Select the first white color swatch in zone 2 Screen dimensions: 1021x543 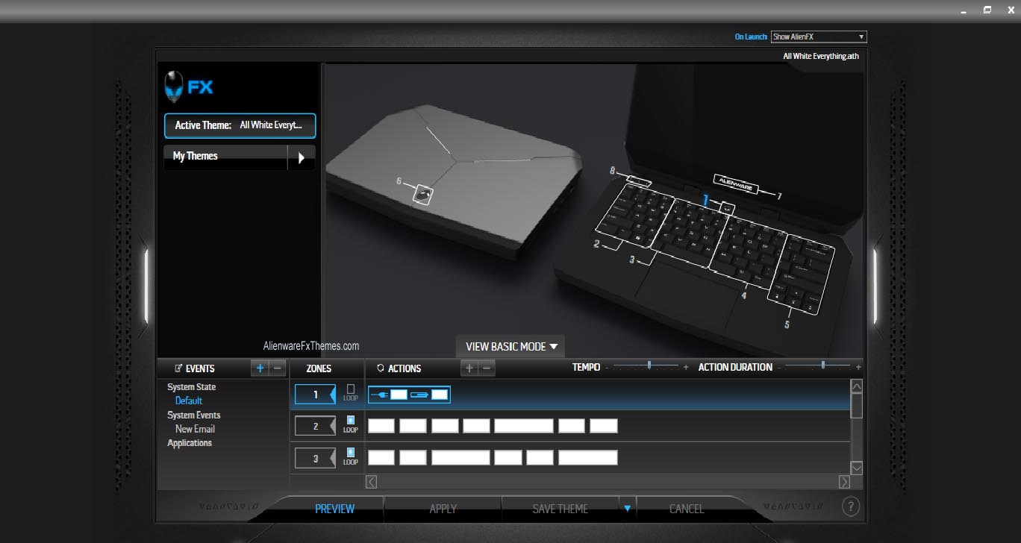click(x=381, y=426)
